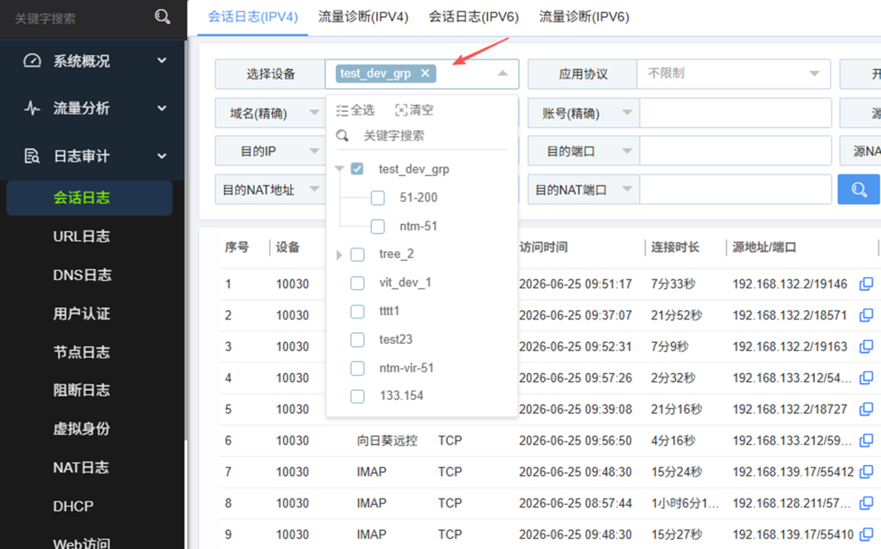The height and width of the screenshot is (549, 881).
Task: Open the URL日志 sidebar item
Action: coord(82,237)
